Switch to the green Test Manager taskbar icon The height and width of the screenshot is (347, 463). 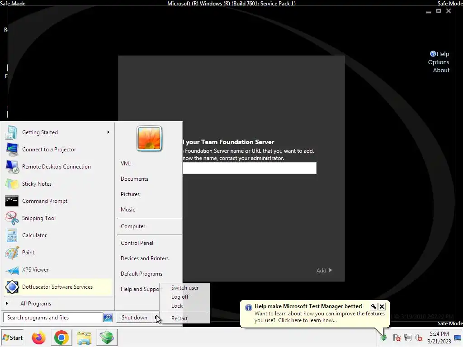107,338
